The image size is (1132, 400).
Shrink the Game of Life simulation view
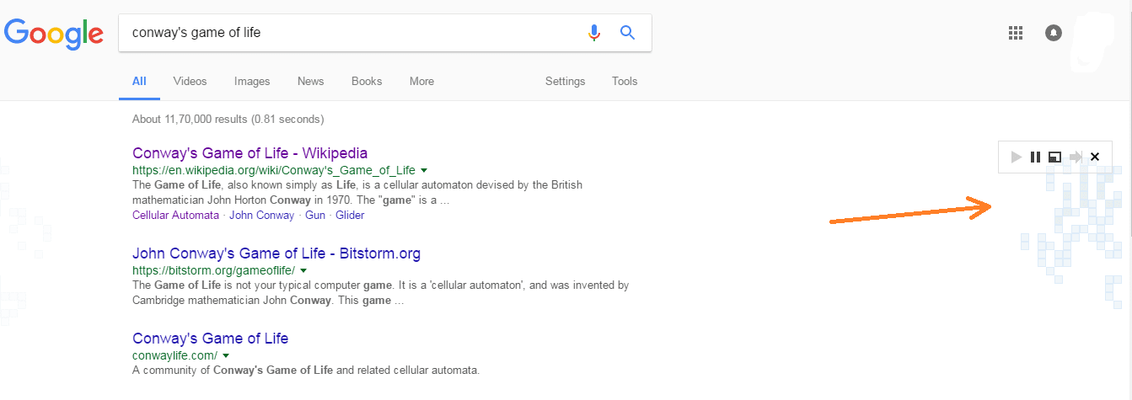tap(1054, 157)
